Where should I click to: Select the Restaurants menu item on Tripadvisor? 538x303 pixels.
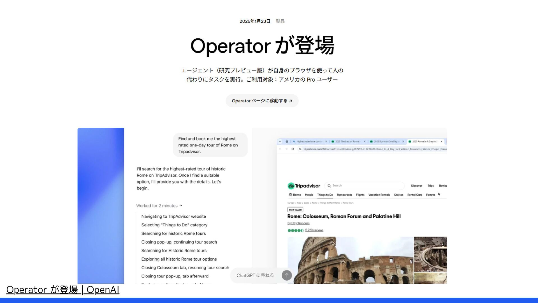[344, 195]
